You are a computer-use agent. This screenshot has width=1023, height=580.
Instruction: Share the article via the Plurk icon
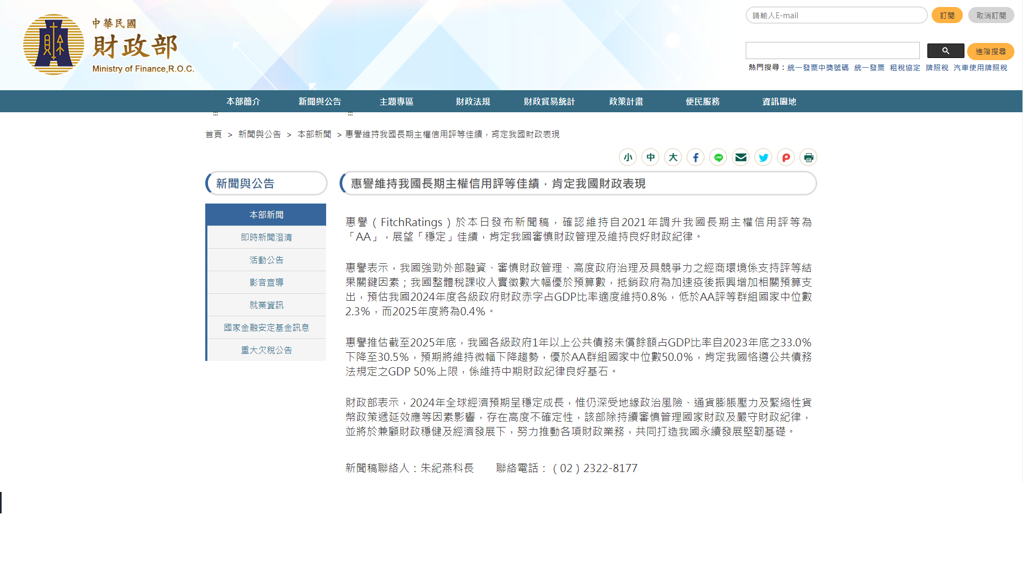coord(786,157)
